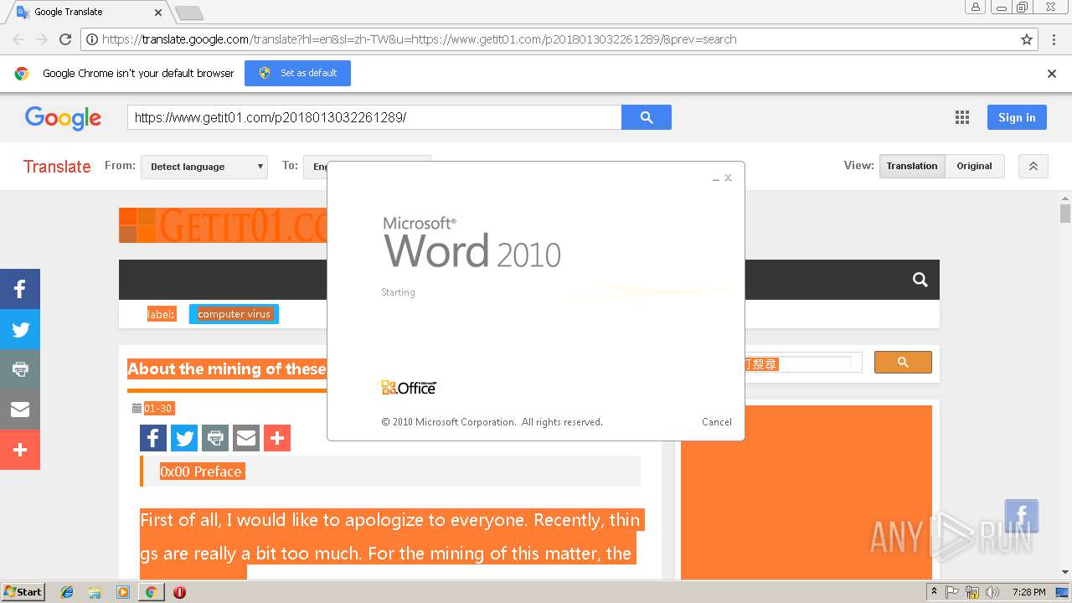The image size is (1072, 603).
Task: Share on Facebook from left sidebar
Action: [20, 289]
